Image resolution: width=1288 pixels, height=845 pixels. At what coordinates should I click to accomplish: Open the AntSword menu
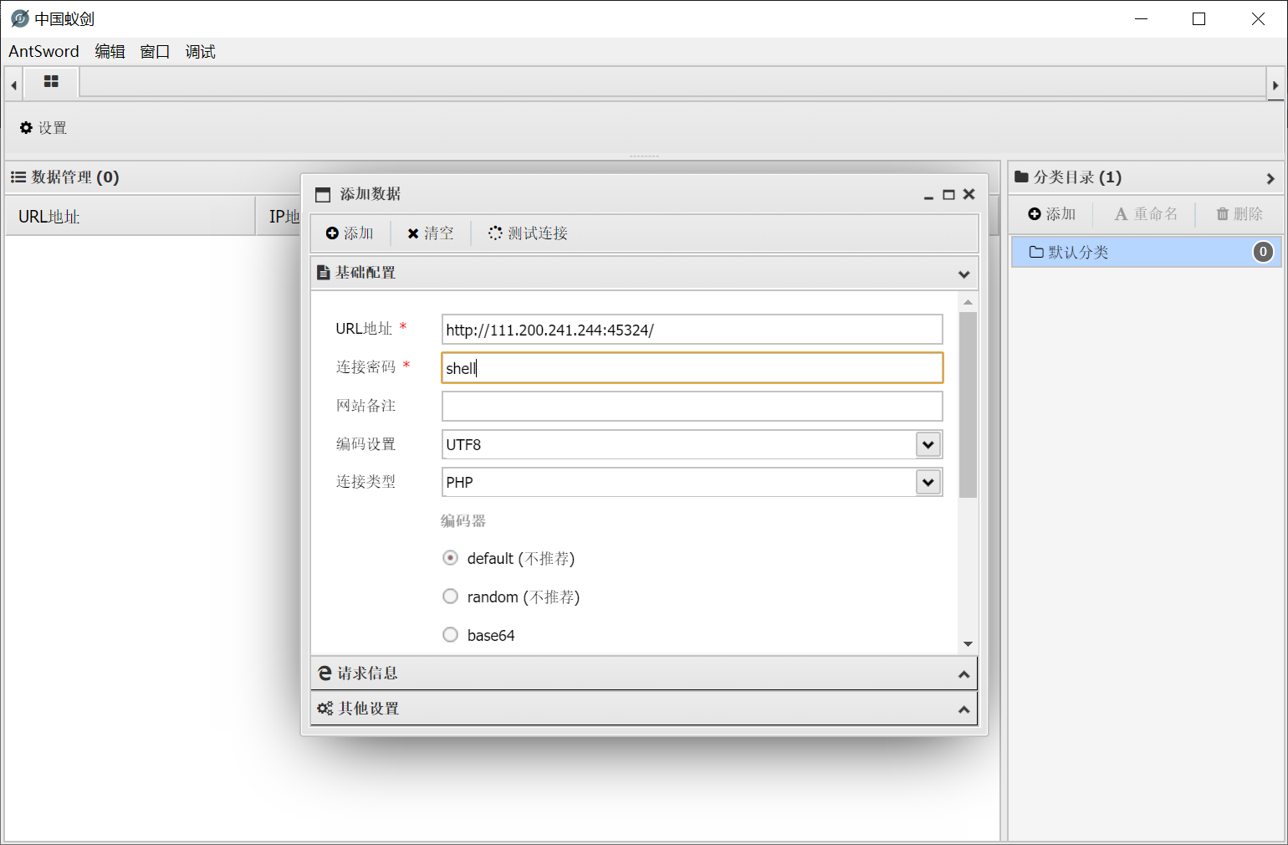click(x=44, y=52)
